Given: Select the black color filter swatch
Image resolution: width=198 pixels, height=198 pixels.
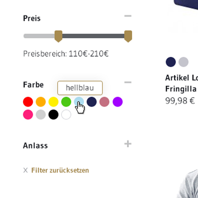Looking at the screenshot, I should (x=53, y=114).
